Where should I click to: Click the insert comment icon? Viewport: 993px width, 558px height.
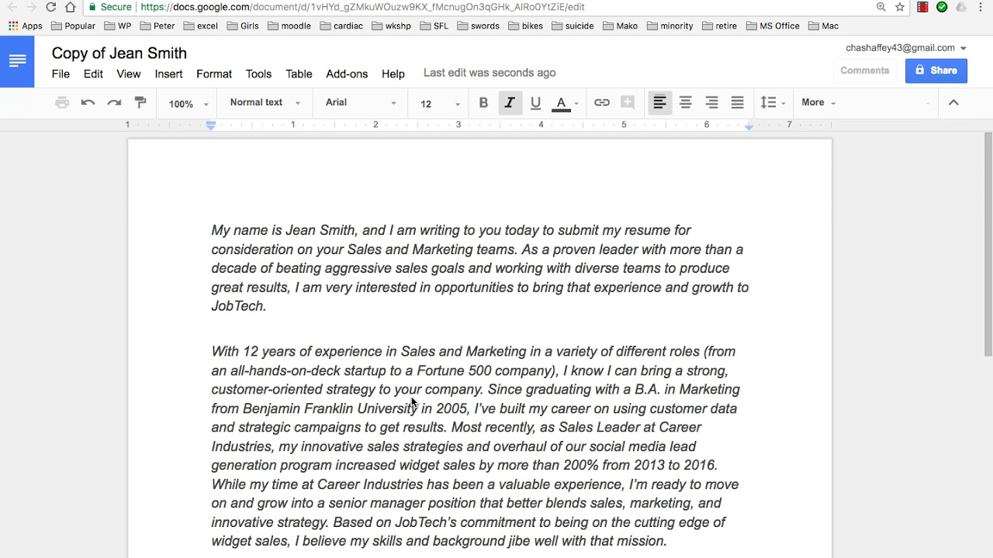coord(628,102)
